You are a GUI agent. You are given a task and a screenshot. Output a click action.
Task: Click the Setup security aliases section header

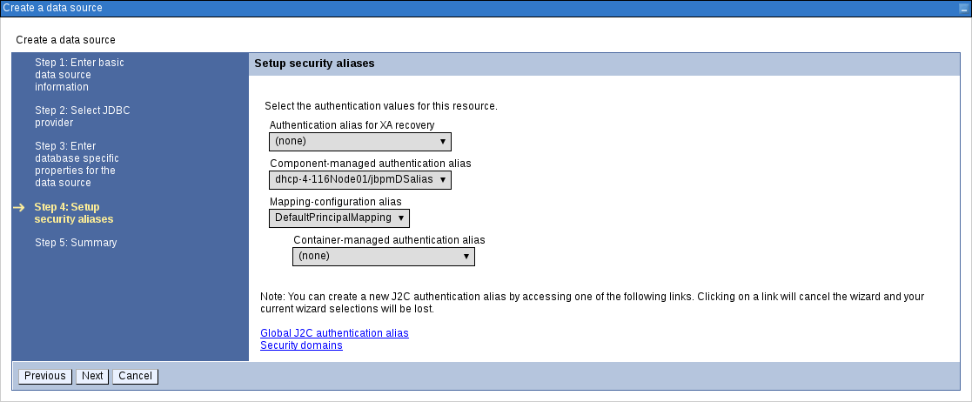pos(314,64)
